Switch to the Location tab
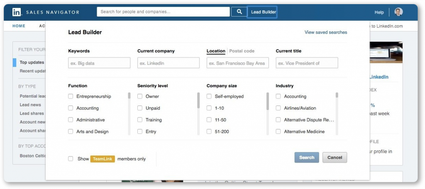 216,51
